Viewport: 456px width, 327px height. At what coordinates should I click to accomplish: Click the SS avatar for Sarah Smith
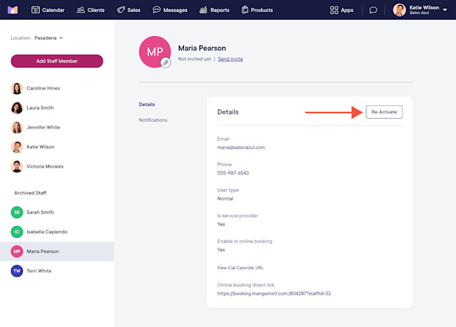(x=17, y=212)
